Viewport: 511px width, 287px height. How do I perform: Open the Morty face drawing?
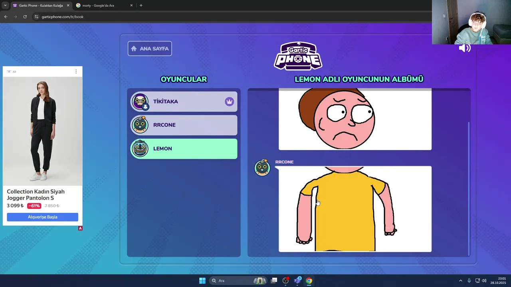[x=355, y=120]
